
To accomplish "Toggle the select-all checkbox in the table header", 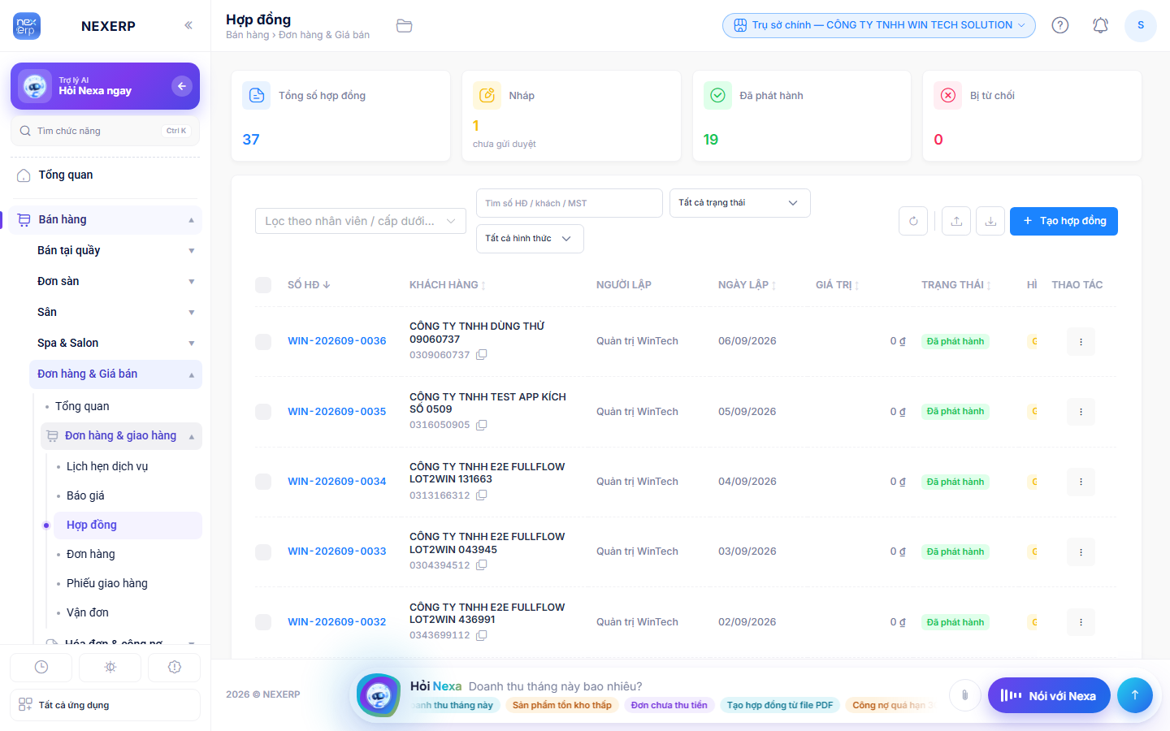I will click(x=263, y=285).
